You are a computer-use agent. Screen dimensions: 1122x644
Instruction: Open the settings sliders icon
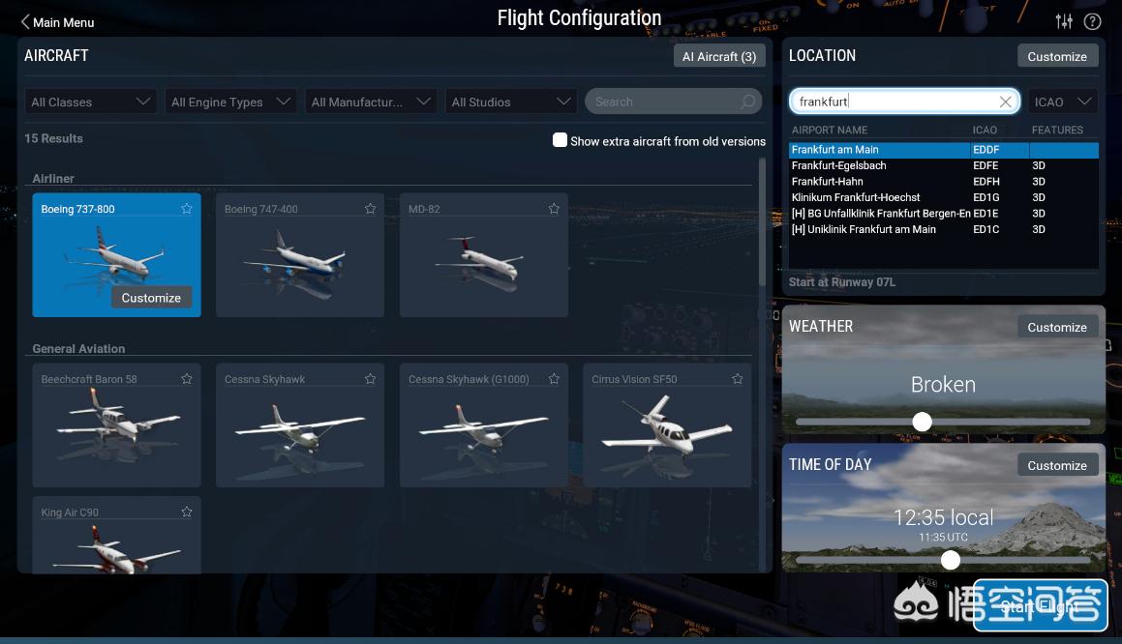(x=1064, y=21)
